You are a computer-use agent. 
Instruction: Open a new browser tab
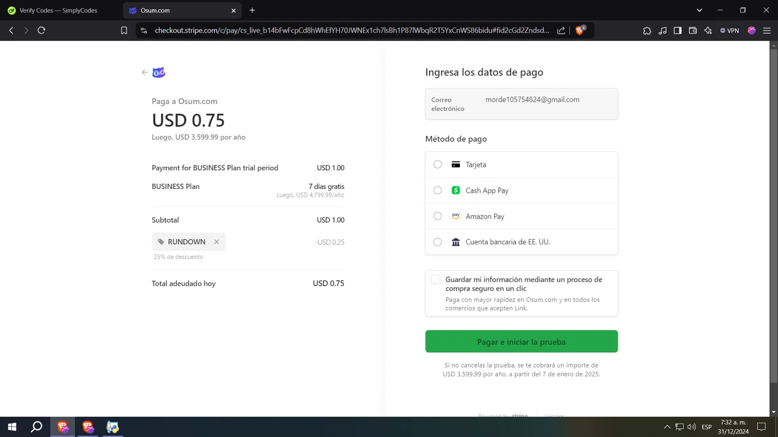pyautogui.click(x=252, y=10)
